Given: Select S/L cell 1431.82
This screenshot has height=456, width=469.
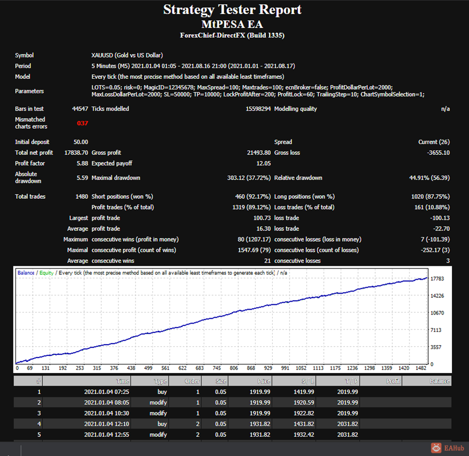Looking at the screenshot, I should point(304,424).
